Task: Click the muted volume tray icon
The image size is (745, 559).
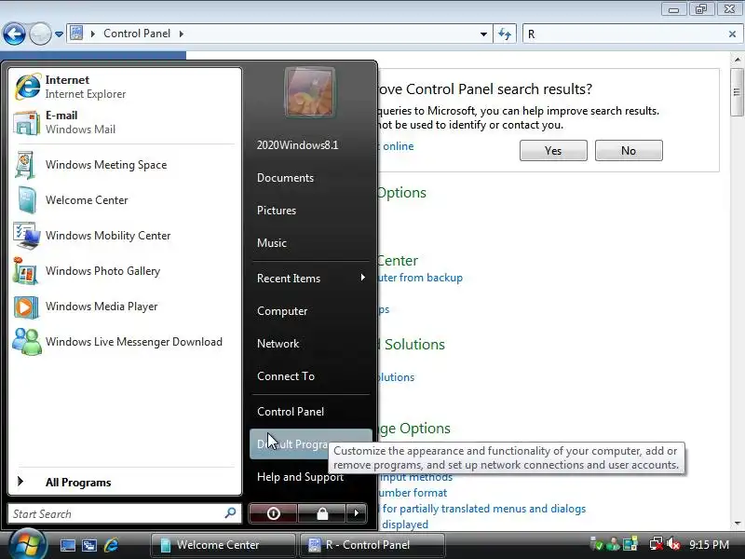Action: (x=672, y=544)
